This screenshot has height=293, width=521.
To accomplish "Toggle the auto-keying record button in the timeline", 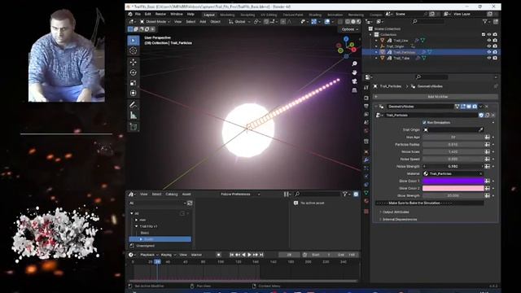I will click(x=219, y=255).
